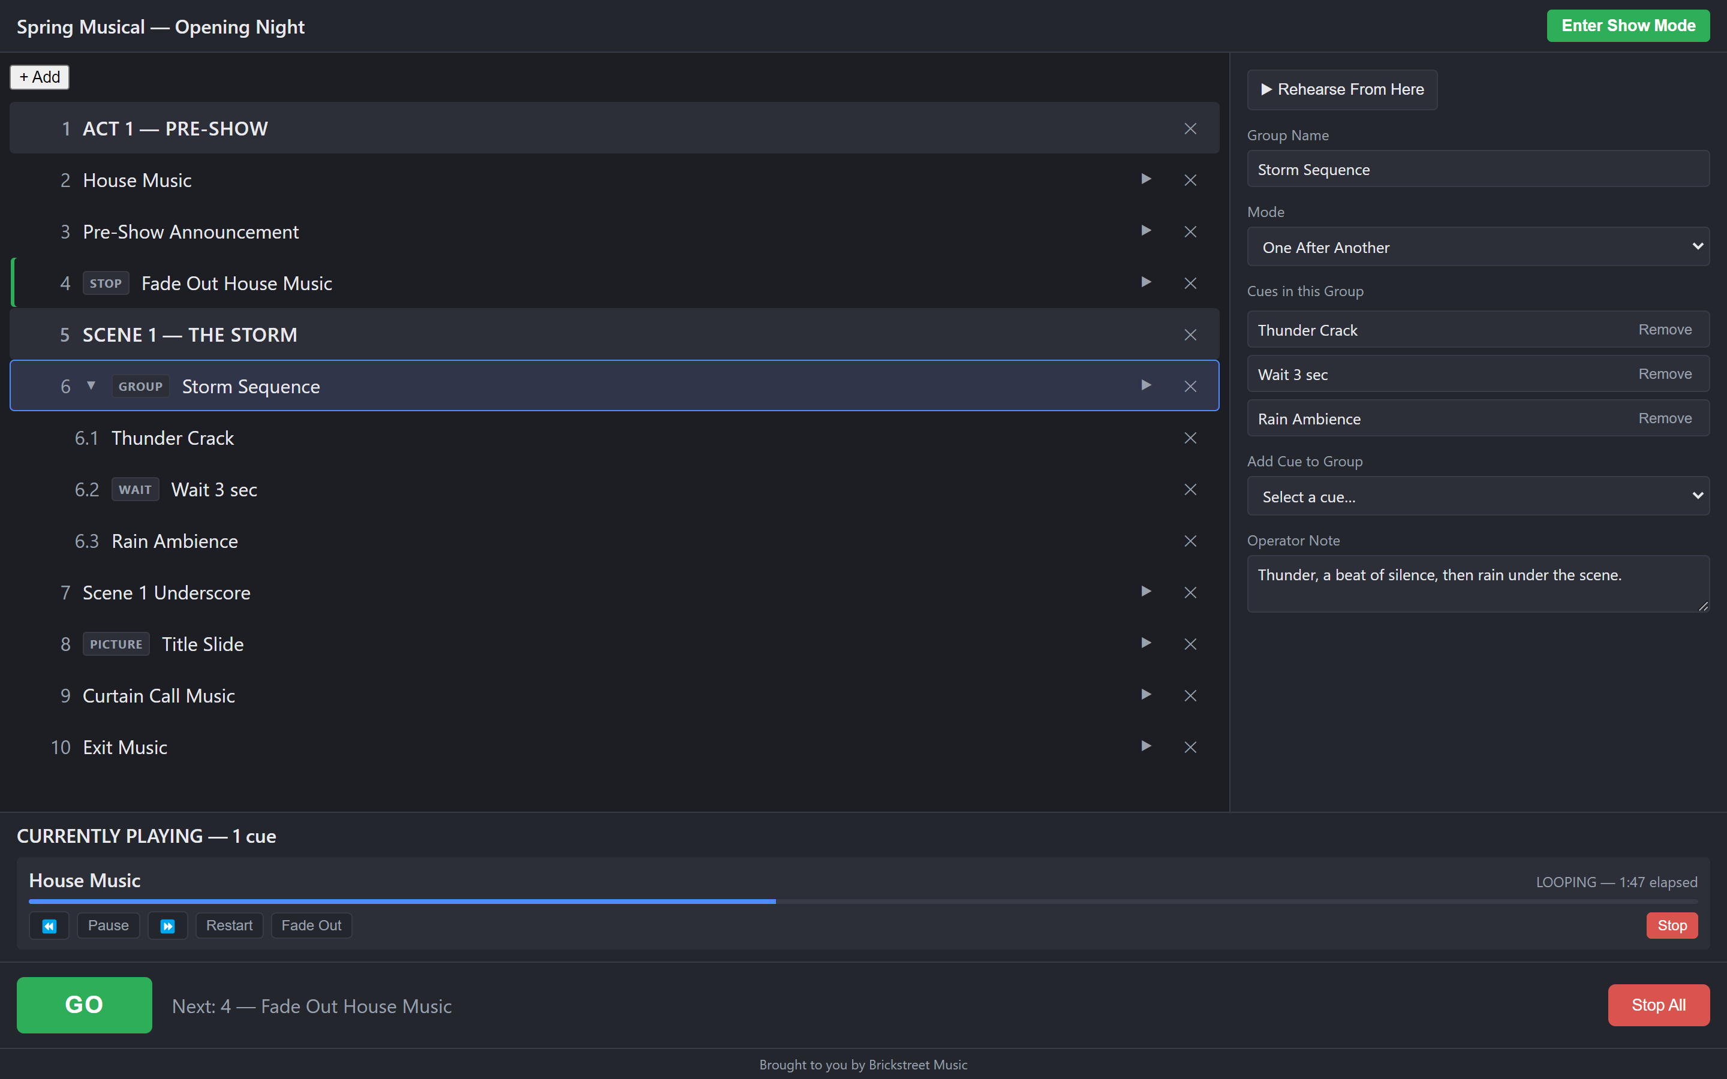Skip forward in House Music playback

[x=168, y=926]
